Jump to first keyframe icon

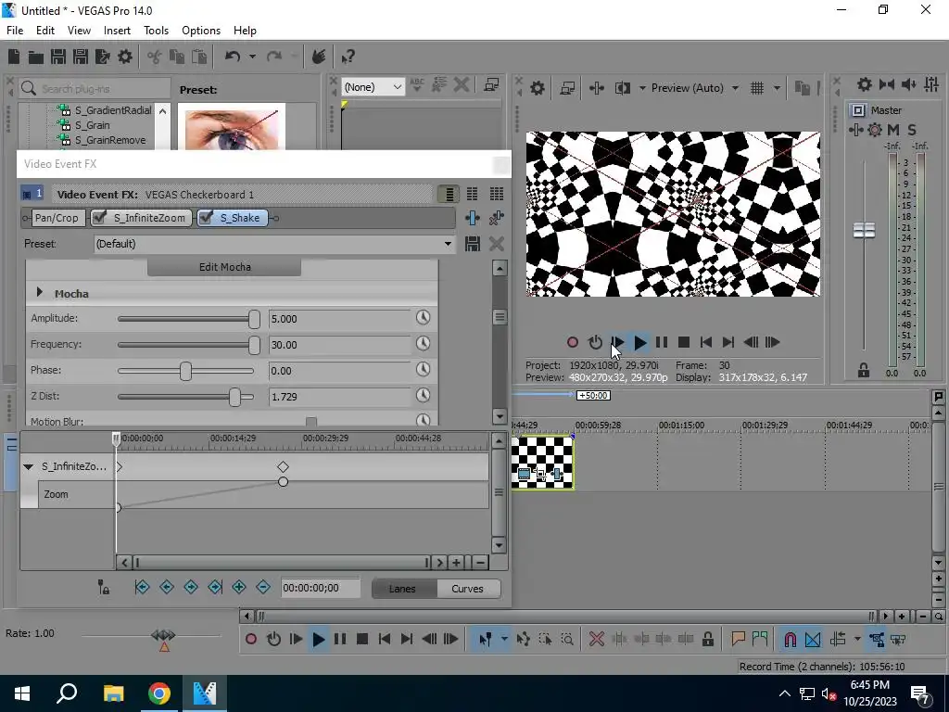pyautogui.click(x=142, y=587)
